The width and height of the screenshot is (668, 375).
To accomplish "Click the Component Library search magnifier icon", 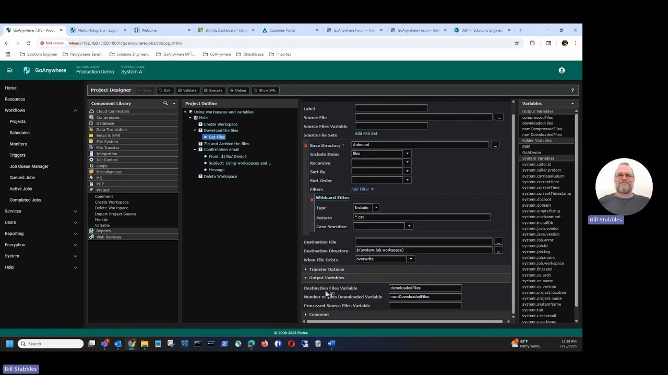I will [x=165, y=103].
